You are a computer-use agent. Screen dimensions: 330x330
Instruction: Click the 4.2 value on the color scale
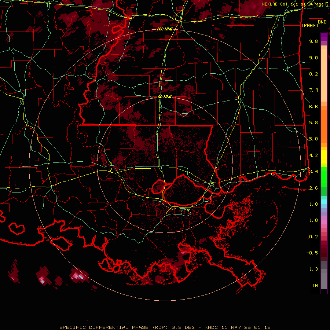[x=313, y=155]
